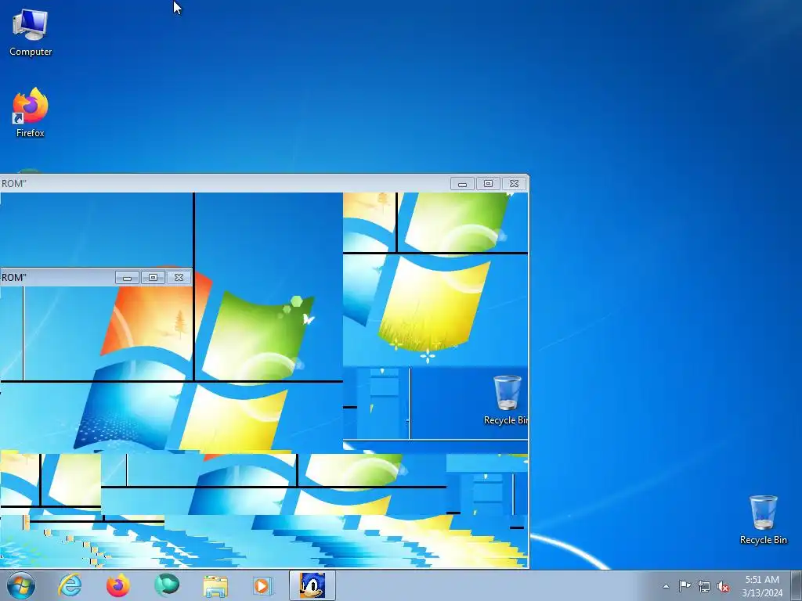
Task: Minimize the large ROM window
Action: [x=462, y=183]
